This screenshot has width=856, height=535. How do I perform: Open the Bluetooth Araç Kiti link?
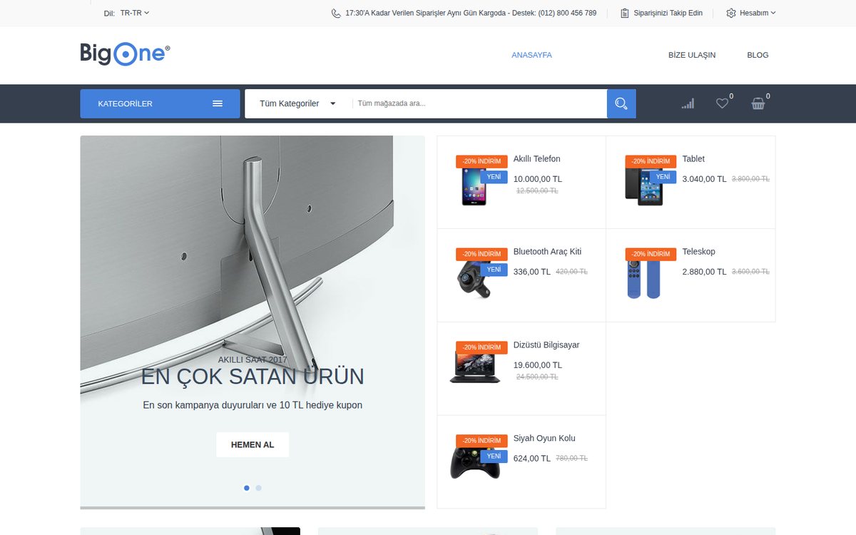pyautogui.click(x=547, y=252)
